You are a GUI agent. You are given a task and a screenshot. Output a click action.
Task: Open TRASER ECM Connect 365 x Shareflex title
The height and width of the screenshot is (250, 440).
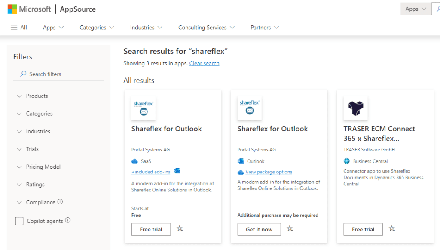point(379,133)
